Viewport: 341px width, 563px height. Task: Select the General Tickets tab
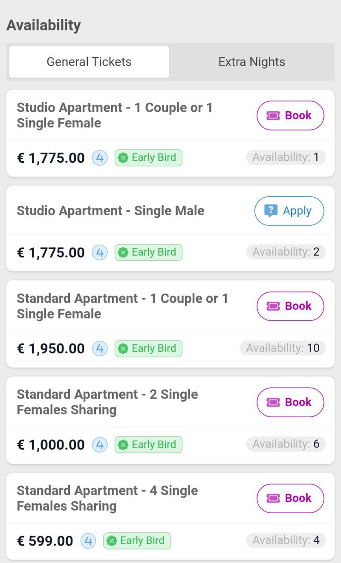(x=89, y=62)
